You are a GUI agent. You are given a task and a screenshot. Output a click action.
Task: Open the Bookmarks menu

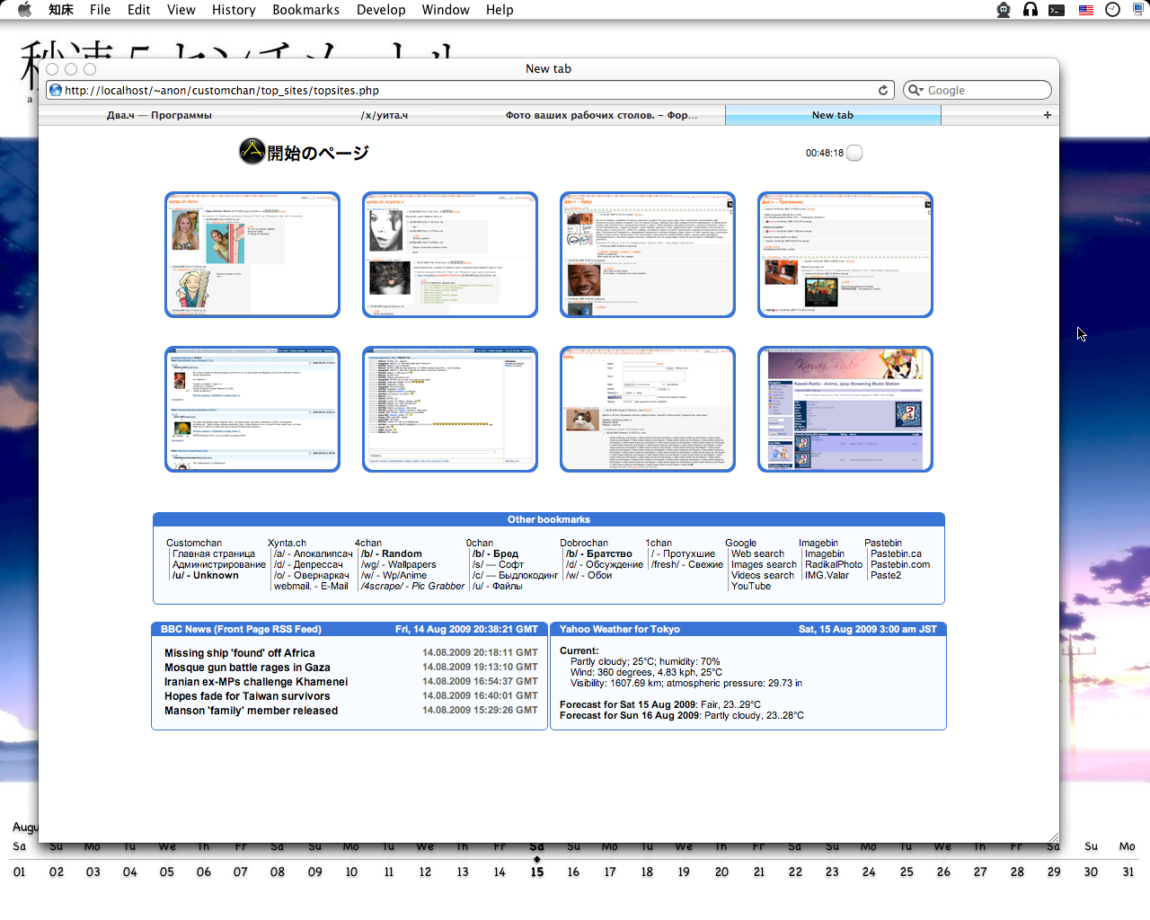coord(306,10)
